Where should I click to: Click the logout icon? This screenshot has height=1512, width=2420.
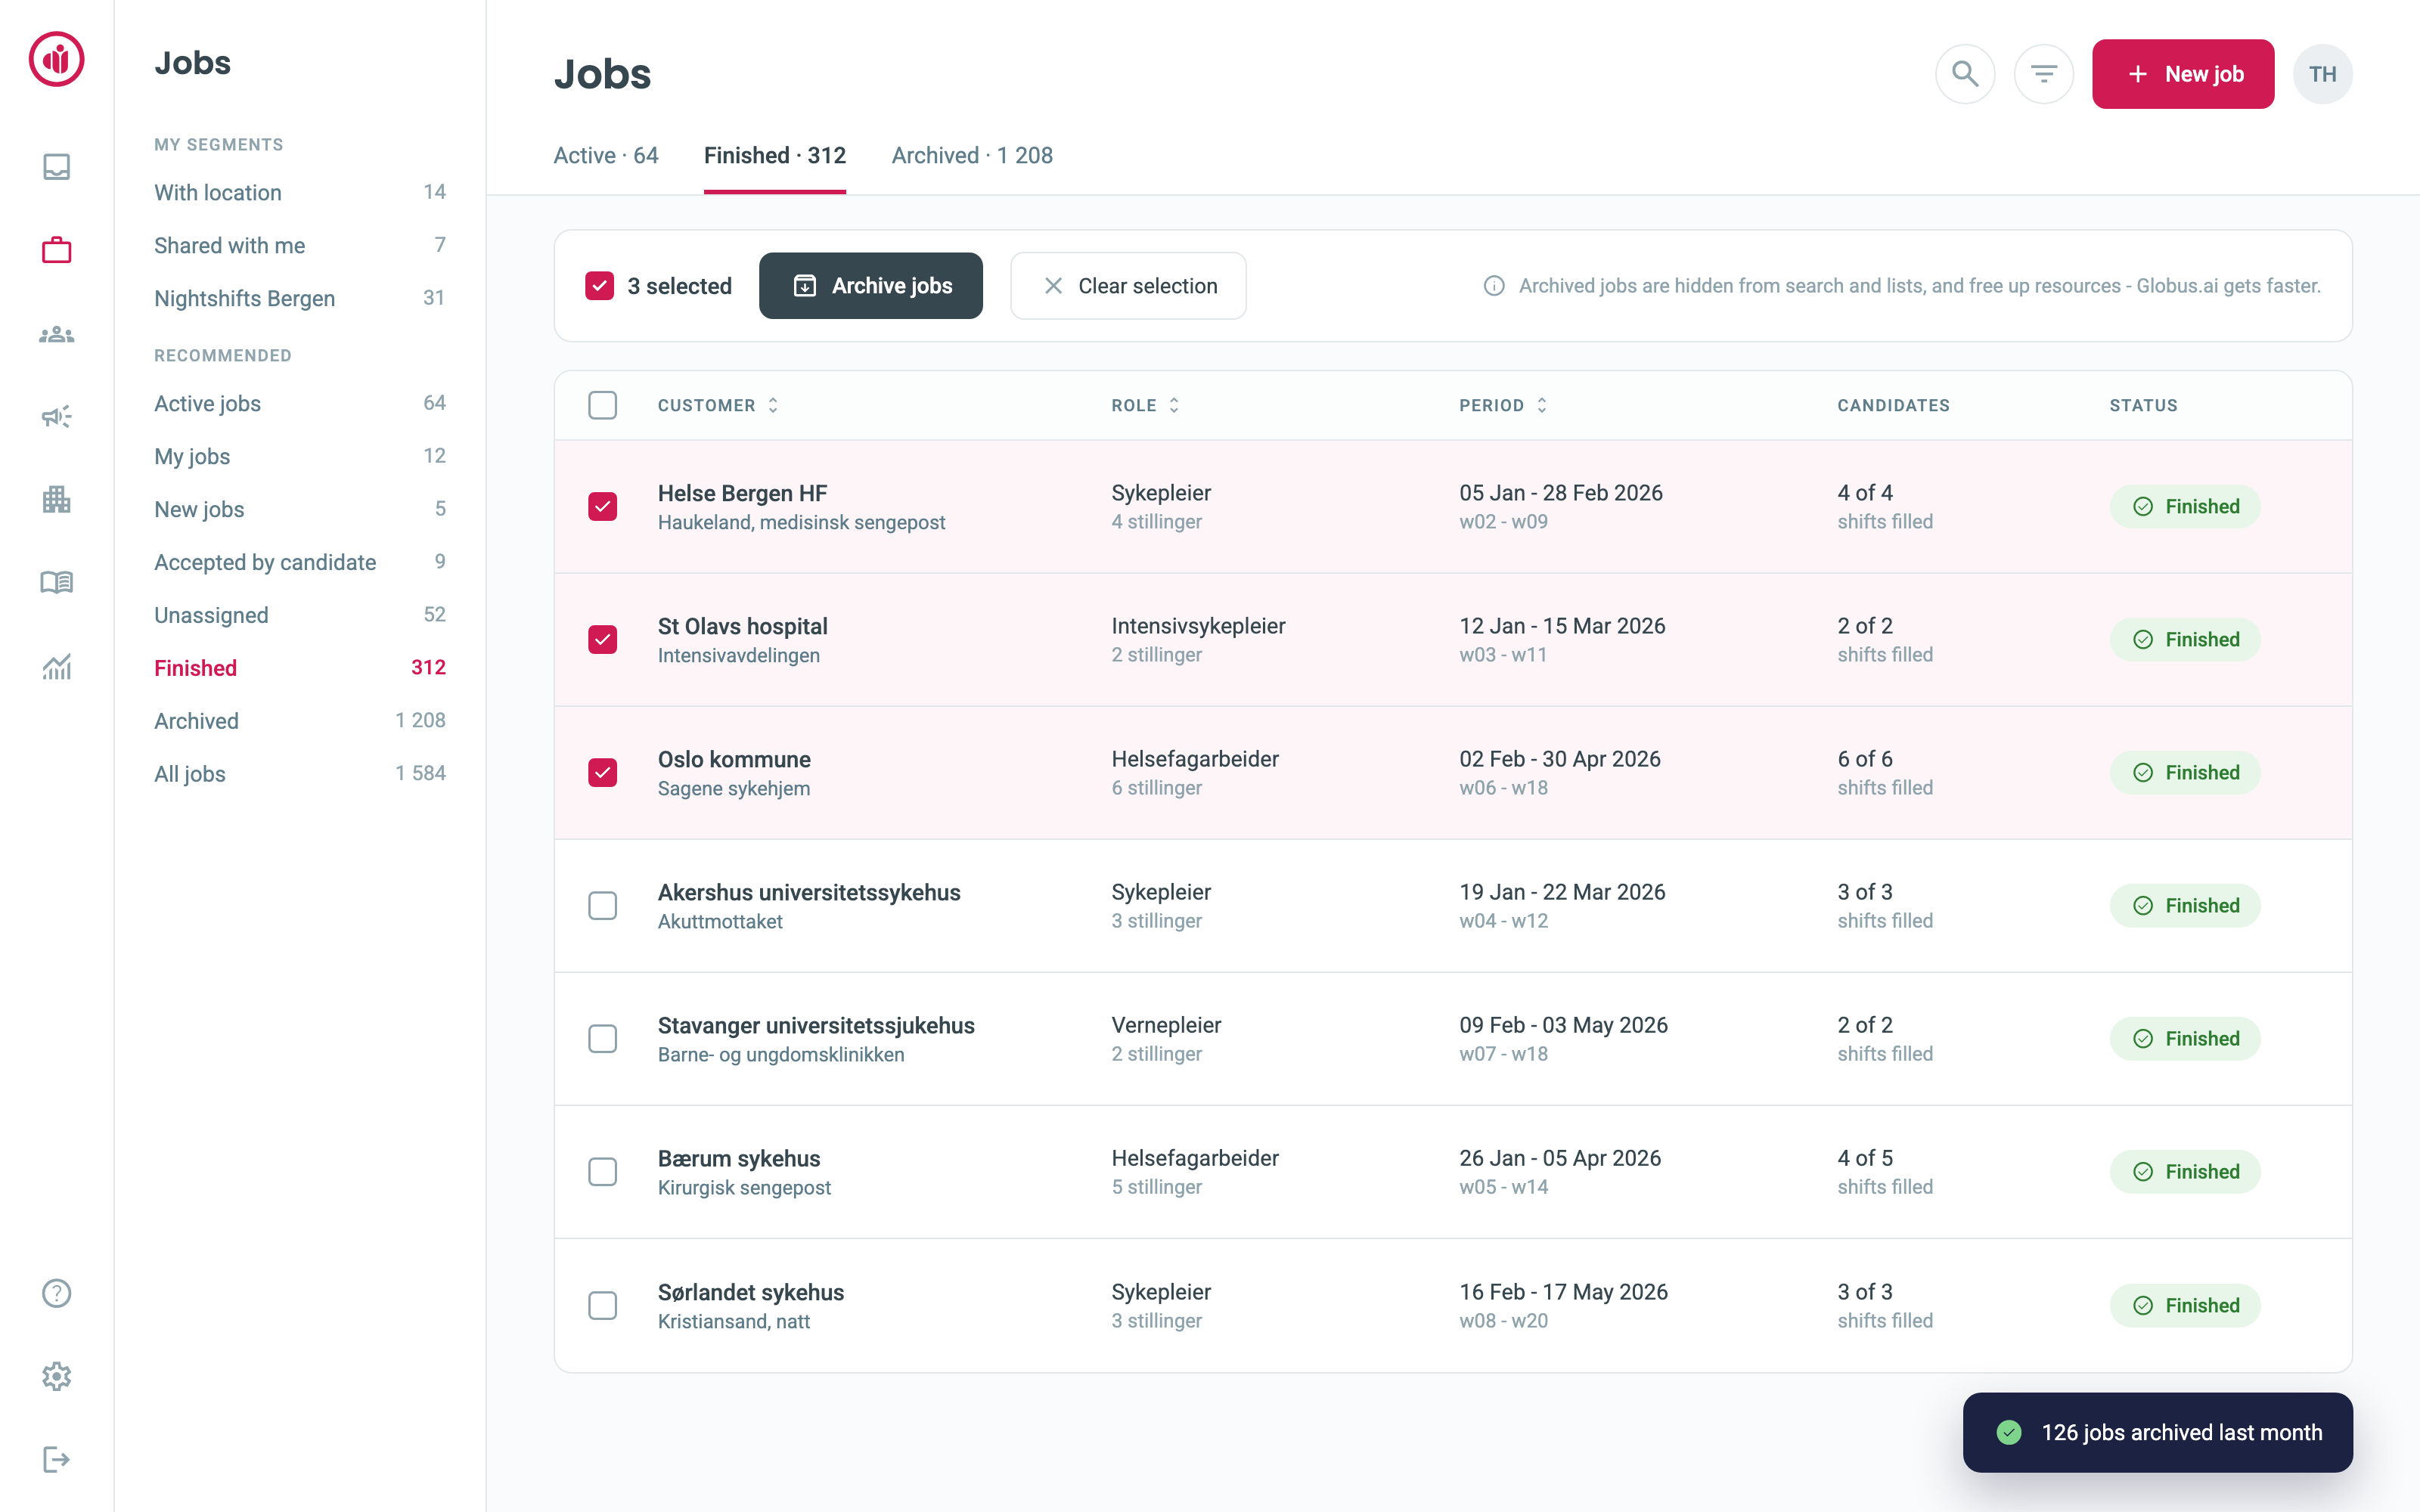[56, 1460]
